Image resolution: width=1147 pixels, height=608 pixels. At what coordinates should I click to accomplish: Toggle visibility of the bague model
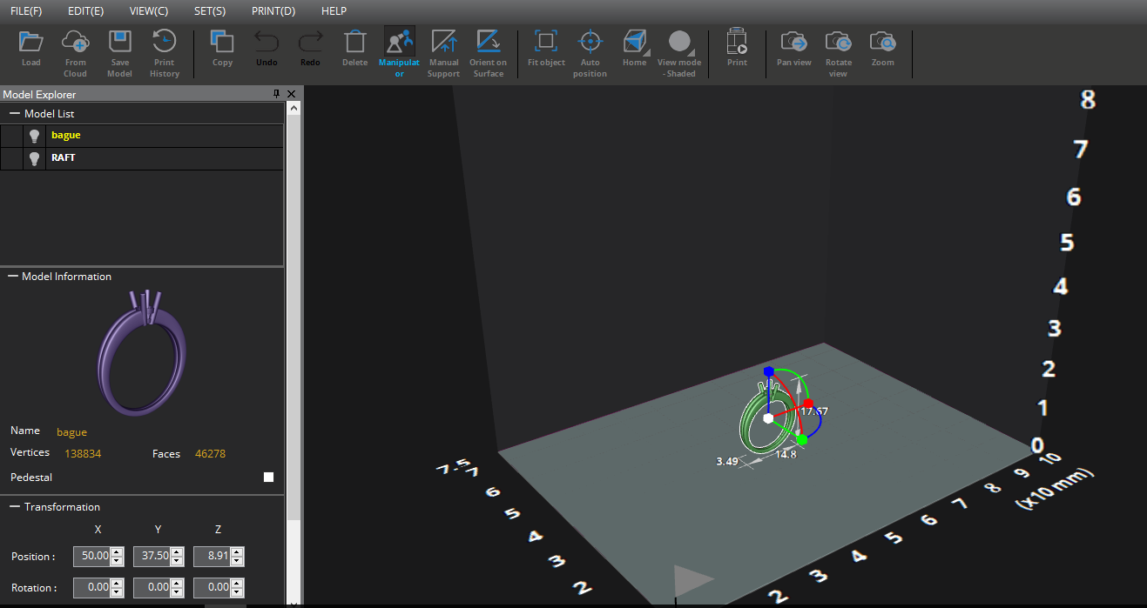(x=34, y=136)
